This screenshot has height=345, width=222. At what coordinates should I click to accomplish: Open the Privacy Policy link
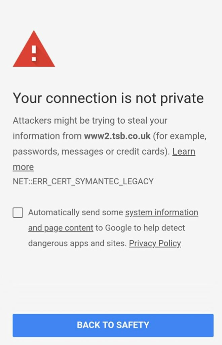[x=155, y=243]
